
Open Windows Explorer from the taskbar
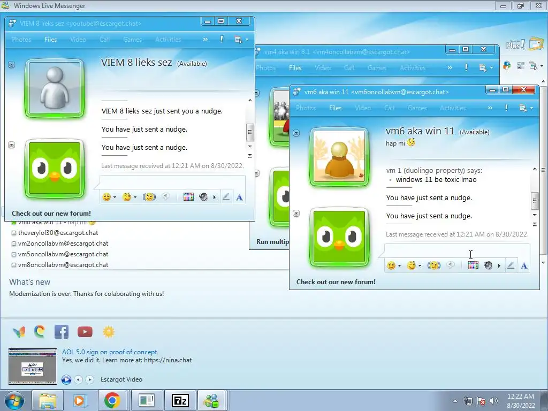coord(47,400)
